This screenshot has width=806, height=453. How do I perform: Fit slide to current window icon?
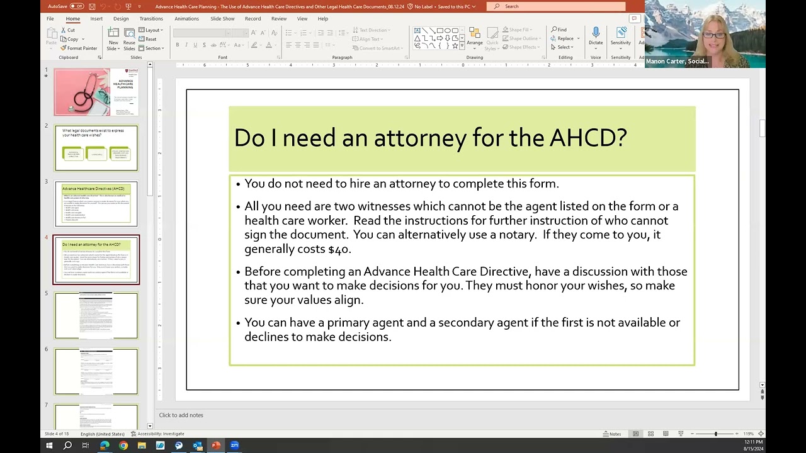coord(761,433)
